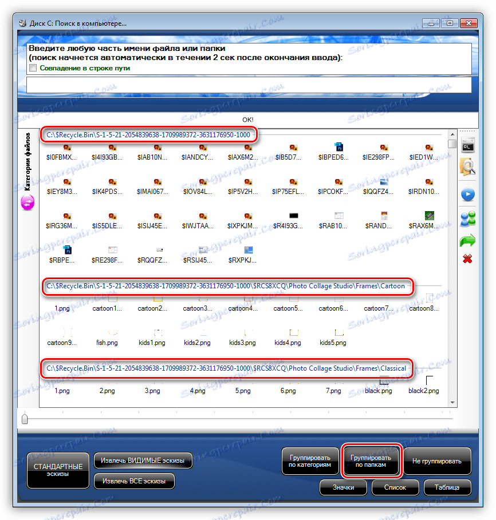Select the $R4I93G... black thumbnail file
The height and width of the screenshot is (520, 496).
tap(293, 216)
